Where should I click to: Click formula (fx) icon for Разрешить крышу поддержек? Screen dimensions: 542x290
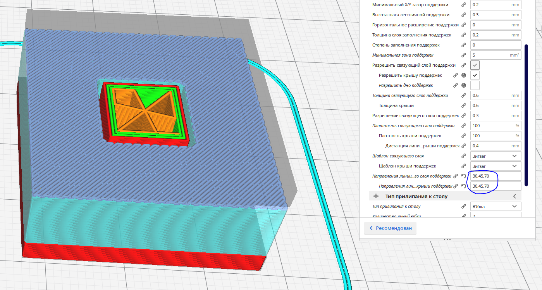(x=464, y=75)
